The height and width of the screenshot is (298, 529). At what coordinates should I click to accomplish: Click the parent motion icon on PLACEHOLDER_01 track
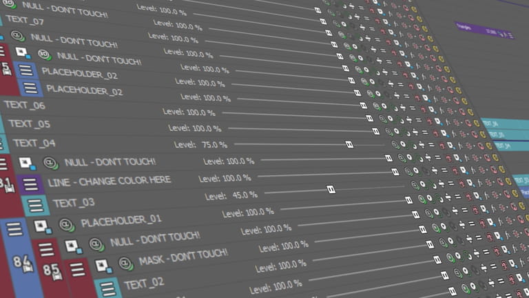pyautogui.click(x=41, y=224)
